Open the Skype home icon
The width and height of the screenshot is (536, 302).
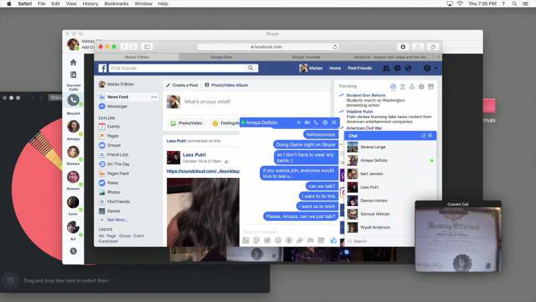pos(73,62)
